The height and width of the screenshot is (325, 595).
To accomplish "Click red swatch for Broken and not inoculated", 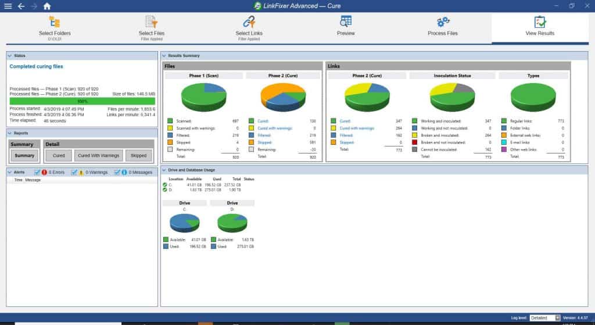I will tap(414, 142).
